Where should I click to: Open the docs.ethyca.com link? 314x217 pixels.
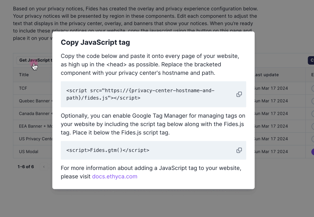point(115,176)
